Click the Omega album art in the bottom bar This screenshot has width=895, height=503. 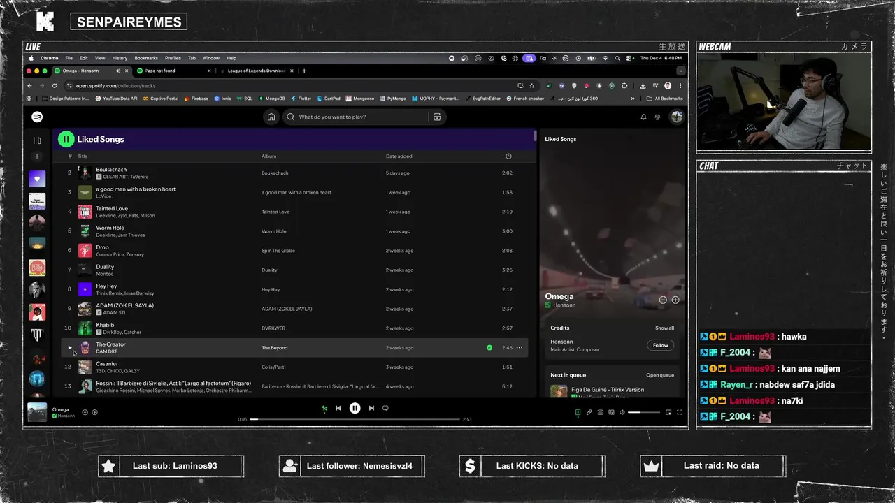point(37,412)
